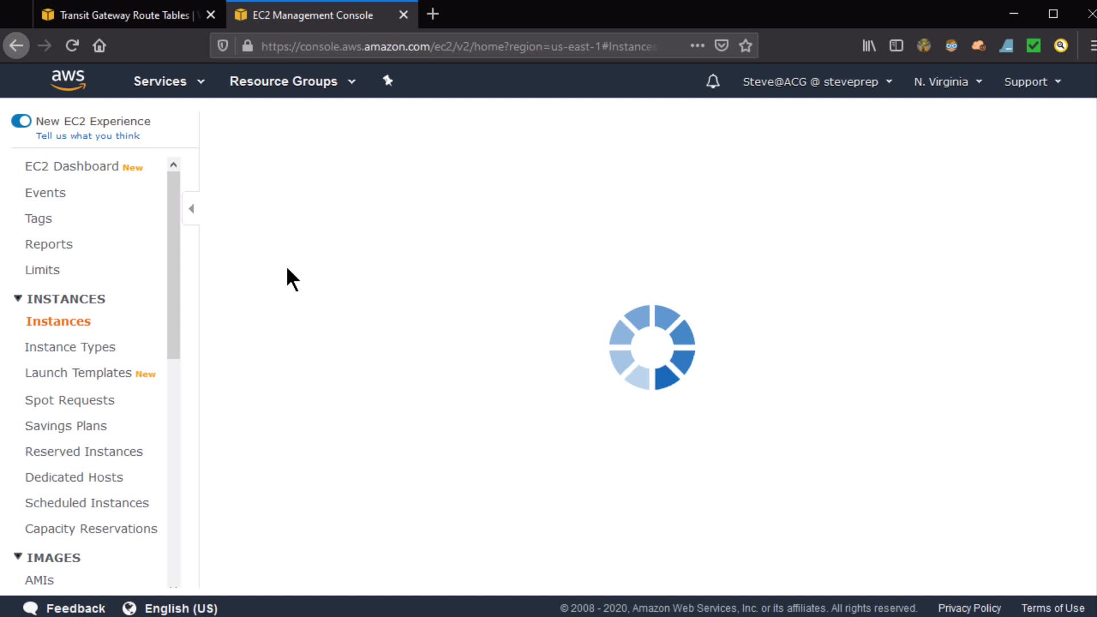The width and height of the screenshot is (1097, 617).
Task: Click the Pocket save icon in address bar
Action: 722,46
